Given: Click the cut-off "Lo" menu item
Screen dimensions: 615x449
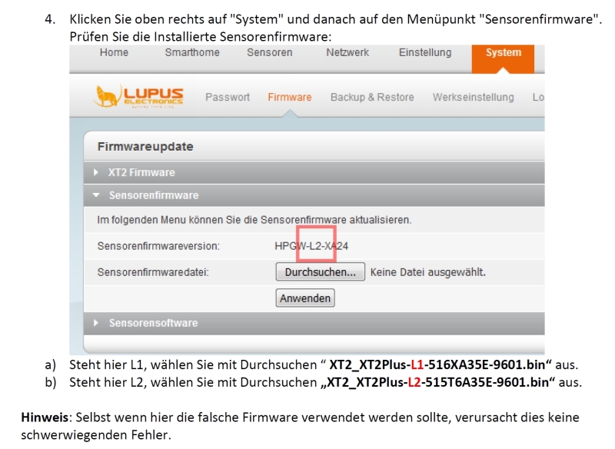Looking at the screenshot, I should (x=538, y=98).
